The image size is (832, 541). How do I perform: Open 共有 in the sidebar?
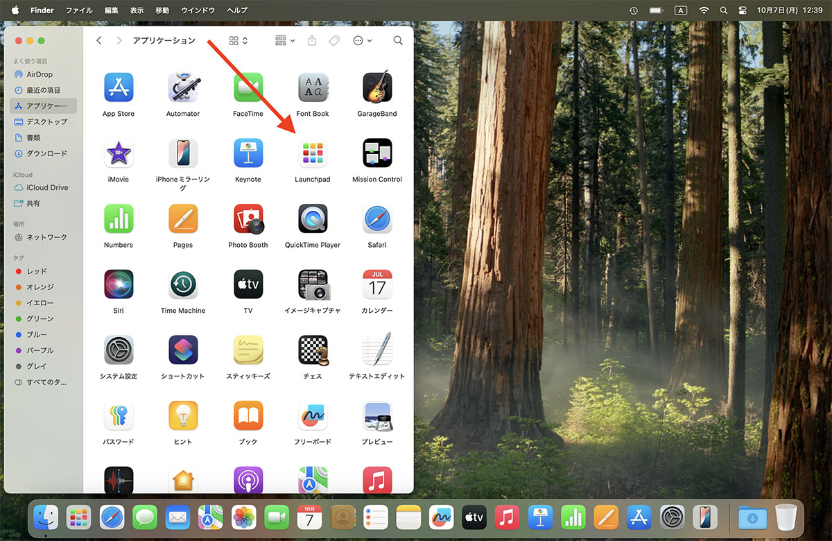coord(43,203)
